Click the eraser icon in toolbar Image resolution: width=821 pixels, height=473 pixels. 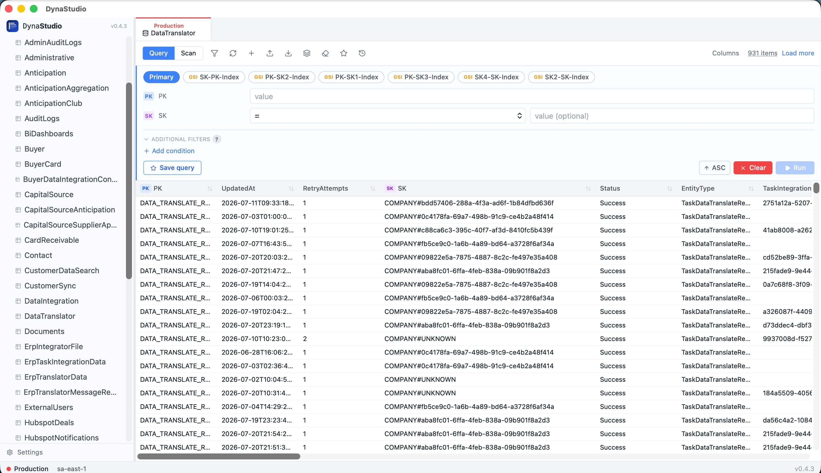pyautogui.click(x=326, y=53)
